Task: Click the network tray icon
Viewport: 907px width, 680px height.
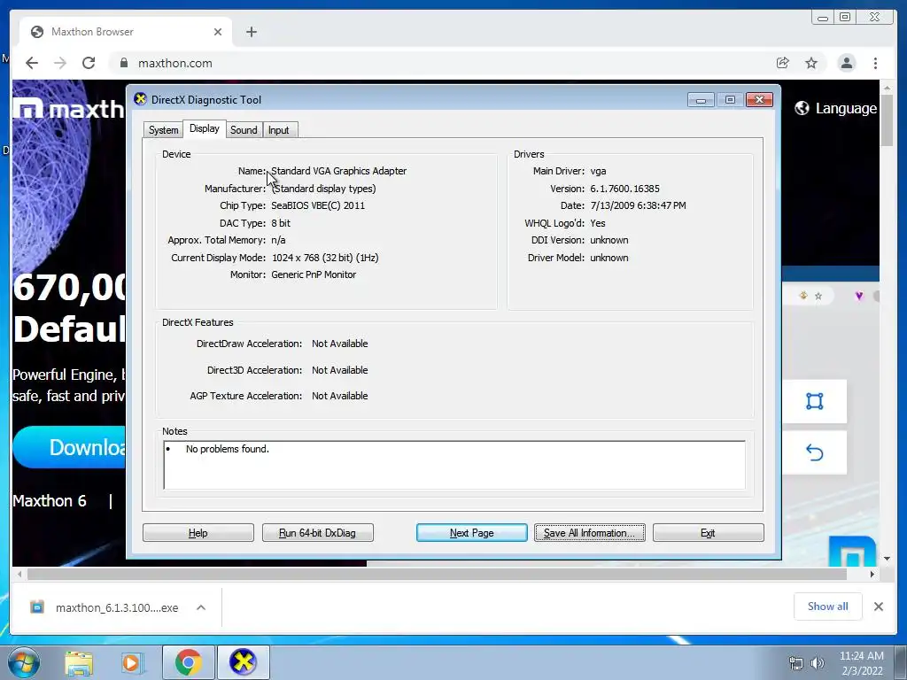Action: [796, 663]
